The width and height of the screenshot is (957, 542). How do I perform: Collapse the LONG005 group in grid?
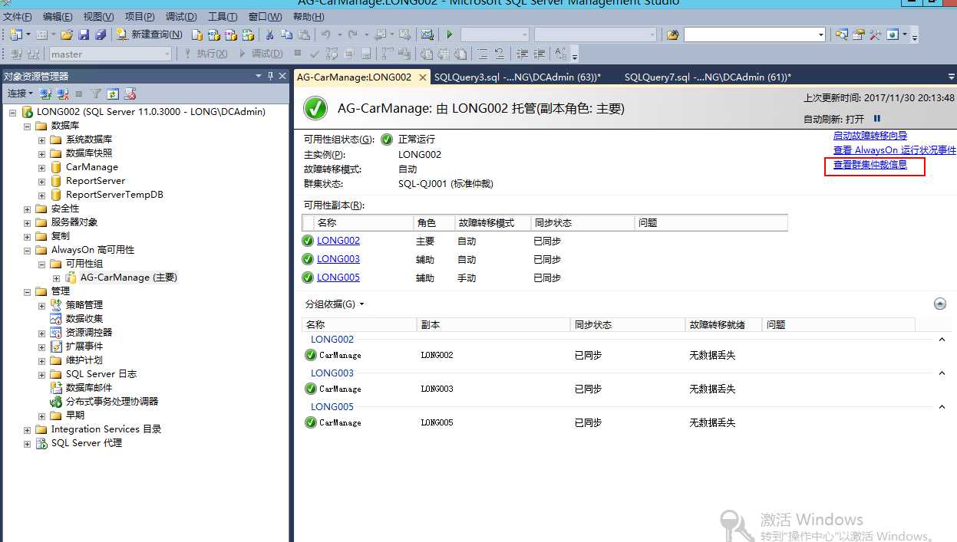coord(942,407)
